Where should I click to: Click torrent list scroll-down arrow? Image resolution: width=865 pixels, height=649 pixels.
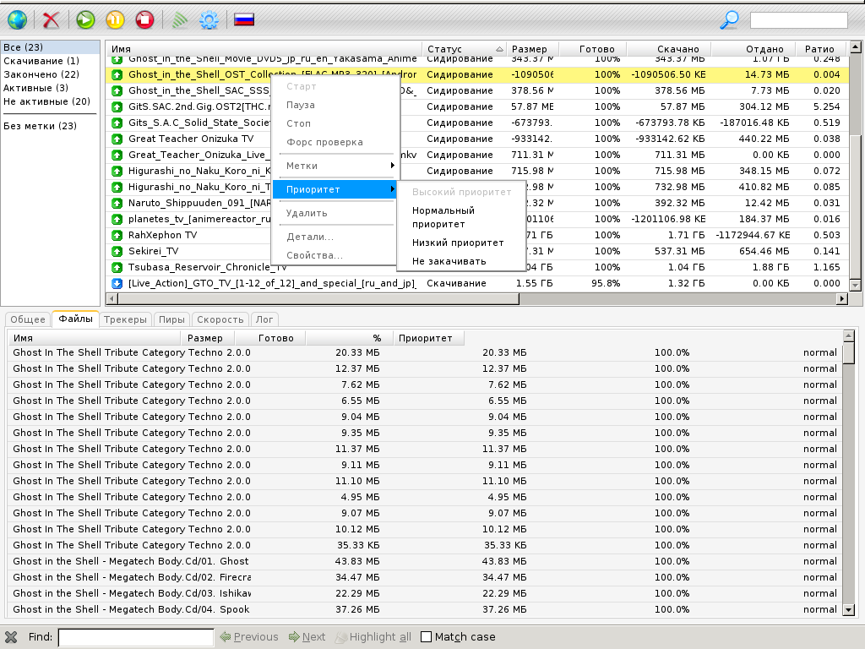[x=855, y=286]
